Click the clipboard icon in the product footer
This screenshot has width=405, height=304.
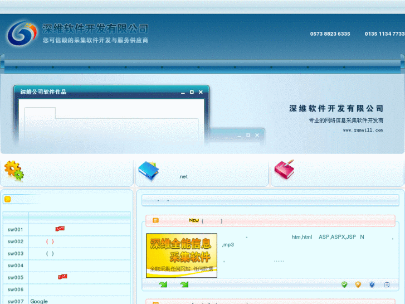tap(387, 284)
